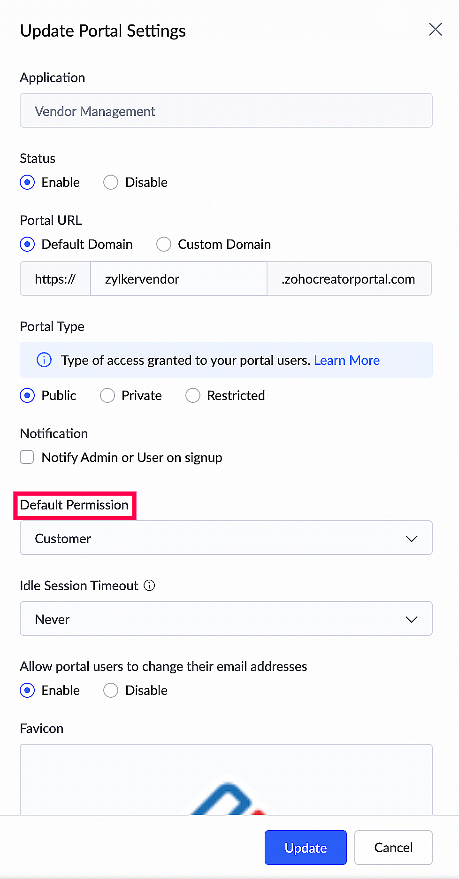Open the Default Permission dropdown

point(226,538)
